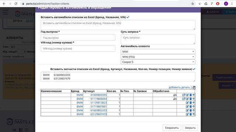Screen dimensions: 236x132
Task: Move part 61669802203 up with arrow
Action: click(x=194, y=110)
